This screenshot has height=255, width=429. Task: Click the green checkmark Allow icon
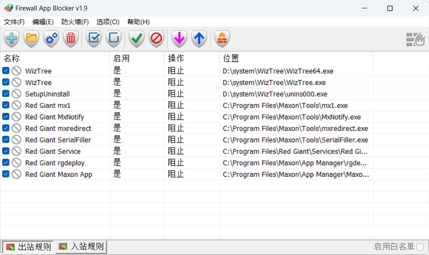136,38
